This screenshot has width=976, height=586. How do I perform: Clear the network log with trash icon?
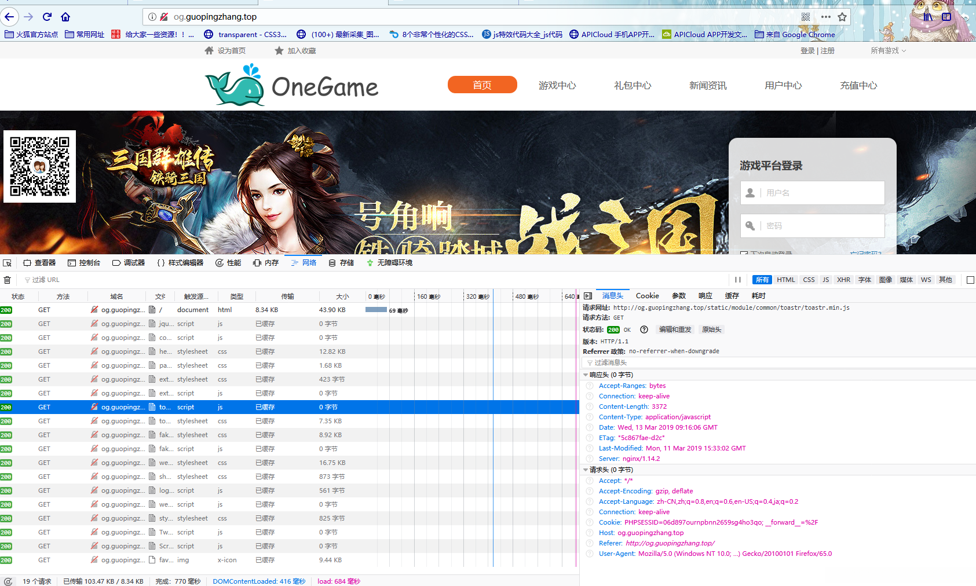coord(8,280)
